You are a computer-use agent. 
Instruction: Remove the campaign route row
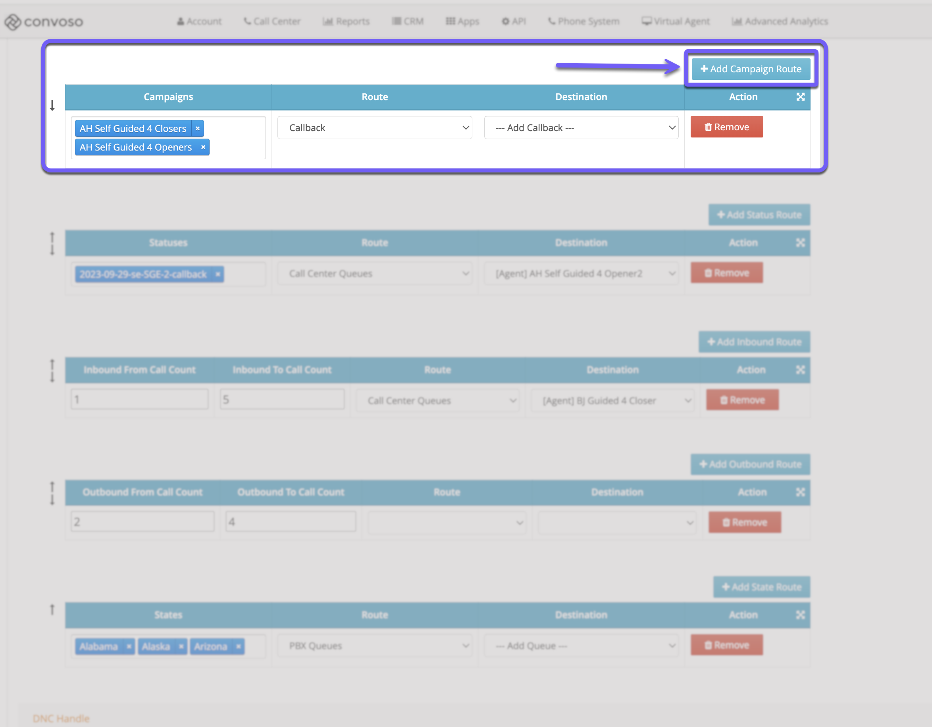(726, 127)
